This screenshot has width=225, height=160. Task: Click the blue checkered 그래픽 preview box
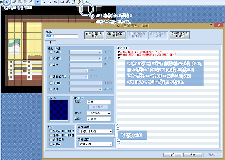(x=59, y=110)
